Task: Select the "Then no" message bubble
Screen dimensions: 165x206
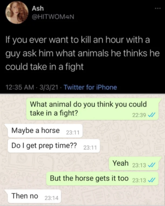Action: click(x=34, y=196)
